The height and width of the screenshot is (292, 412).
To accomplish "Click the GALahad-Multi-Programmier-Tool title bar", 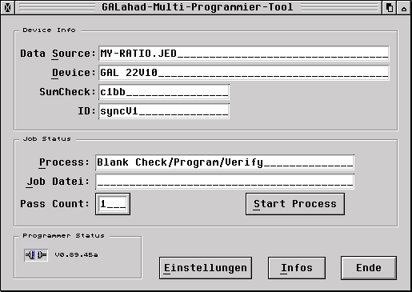I will (x=198, y=7).
